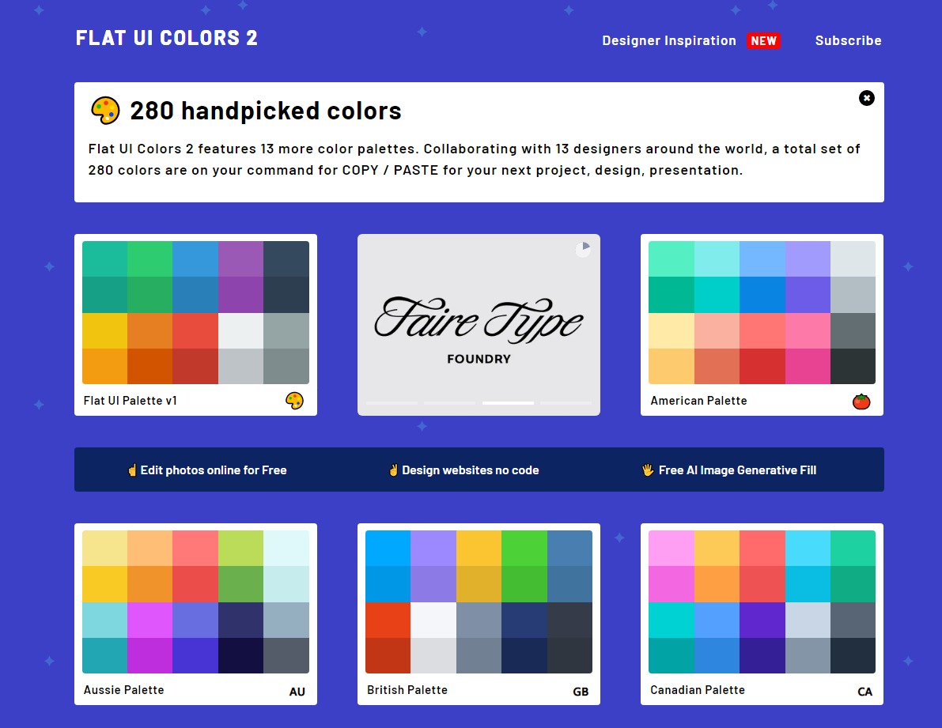The image size is (942, 728).
Task: Pick the near-black swatch in American Palette
Action: click(x=853, y=366)
